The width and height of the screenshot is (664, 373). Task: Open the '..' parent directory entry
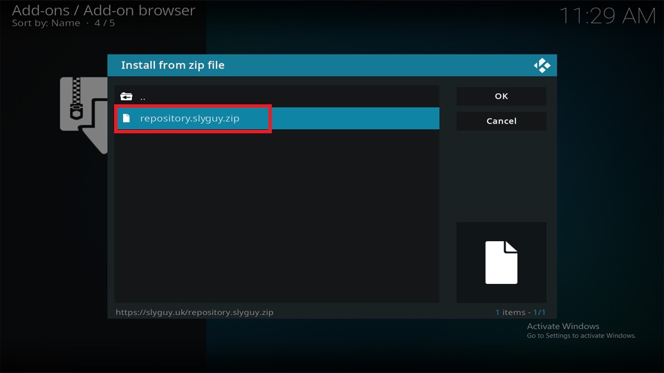[277, 97]
